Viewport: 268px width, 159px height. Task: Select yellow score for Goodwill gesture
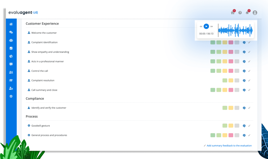231,126
